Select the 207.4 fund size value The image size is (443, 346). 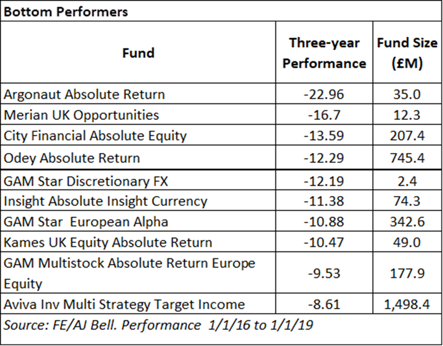[407, 136]
